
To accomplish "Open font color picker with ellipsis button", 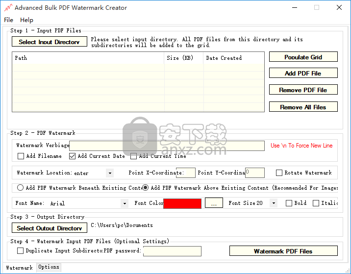I will click(x=214, y=203).
